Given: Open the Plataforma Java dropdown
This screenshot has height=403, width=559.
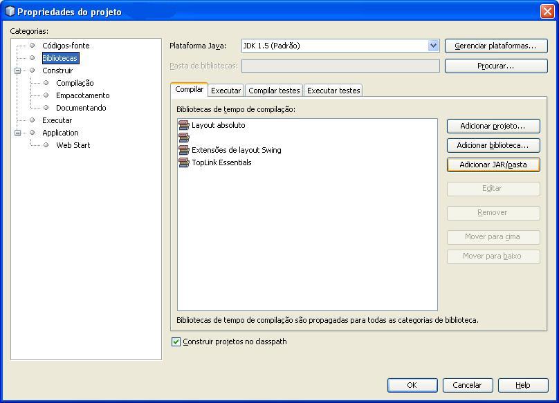Looking at the screenshot, I should pos(433,46).
